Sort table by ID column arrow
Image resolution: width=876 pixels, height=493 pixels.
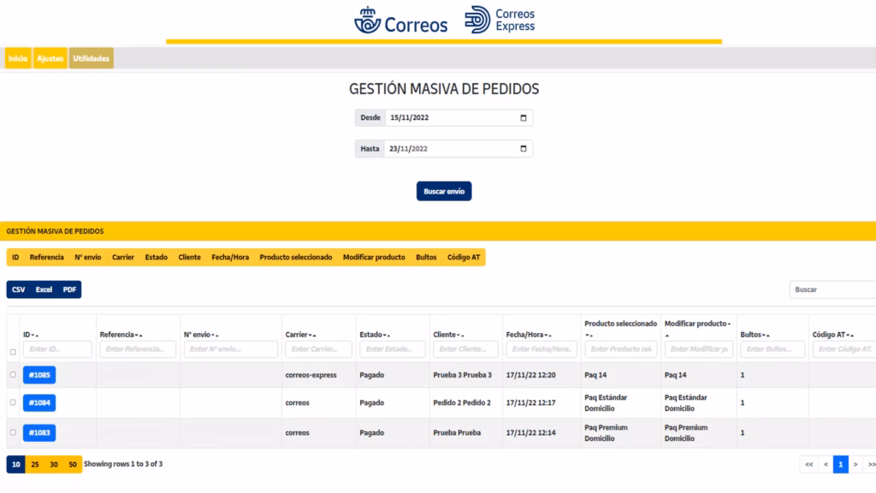(x=31, y=335)
